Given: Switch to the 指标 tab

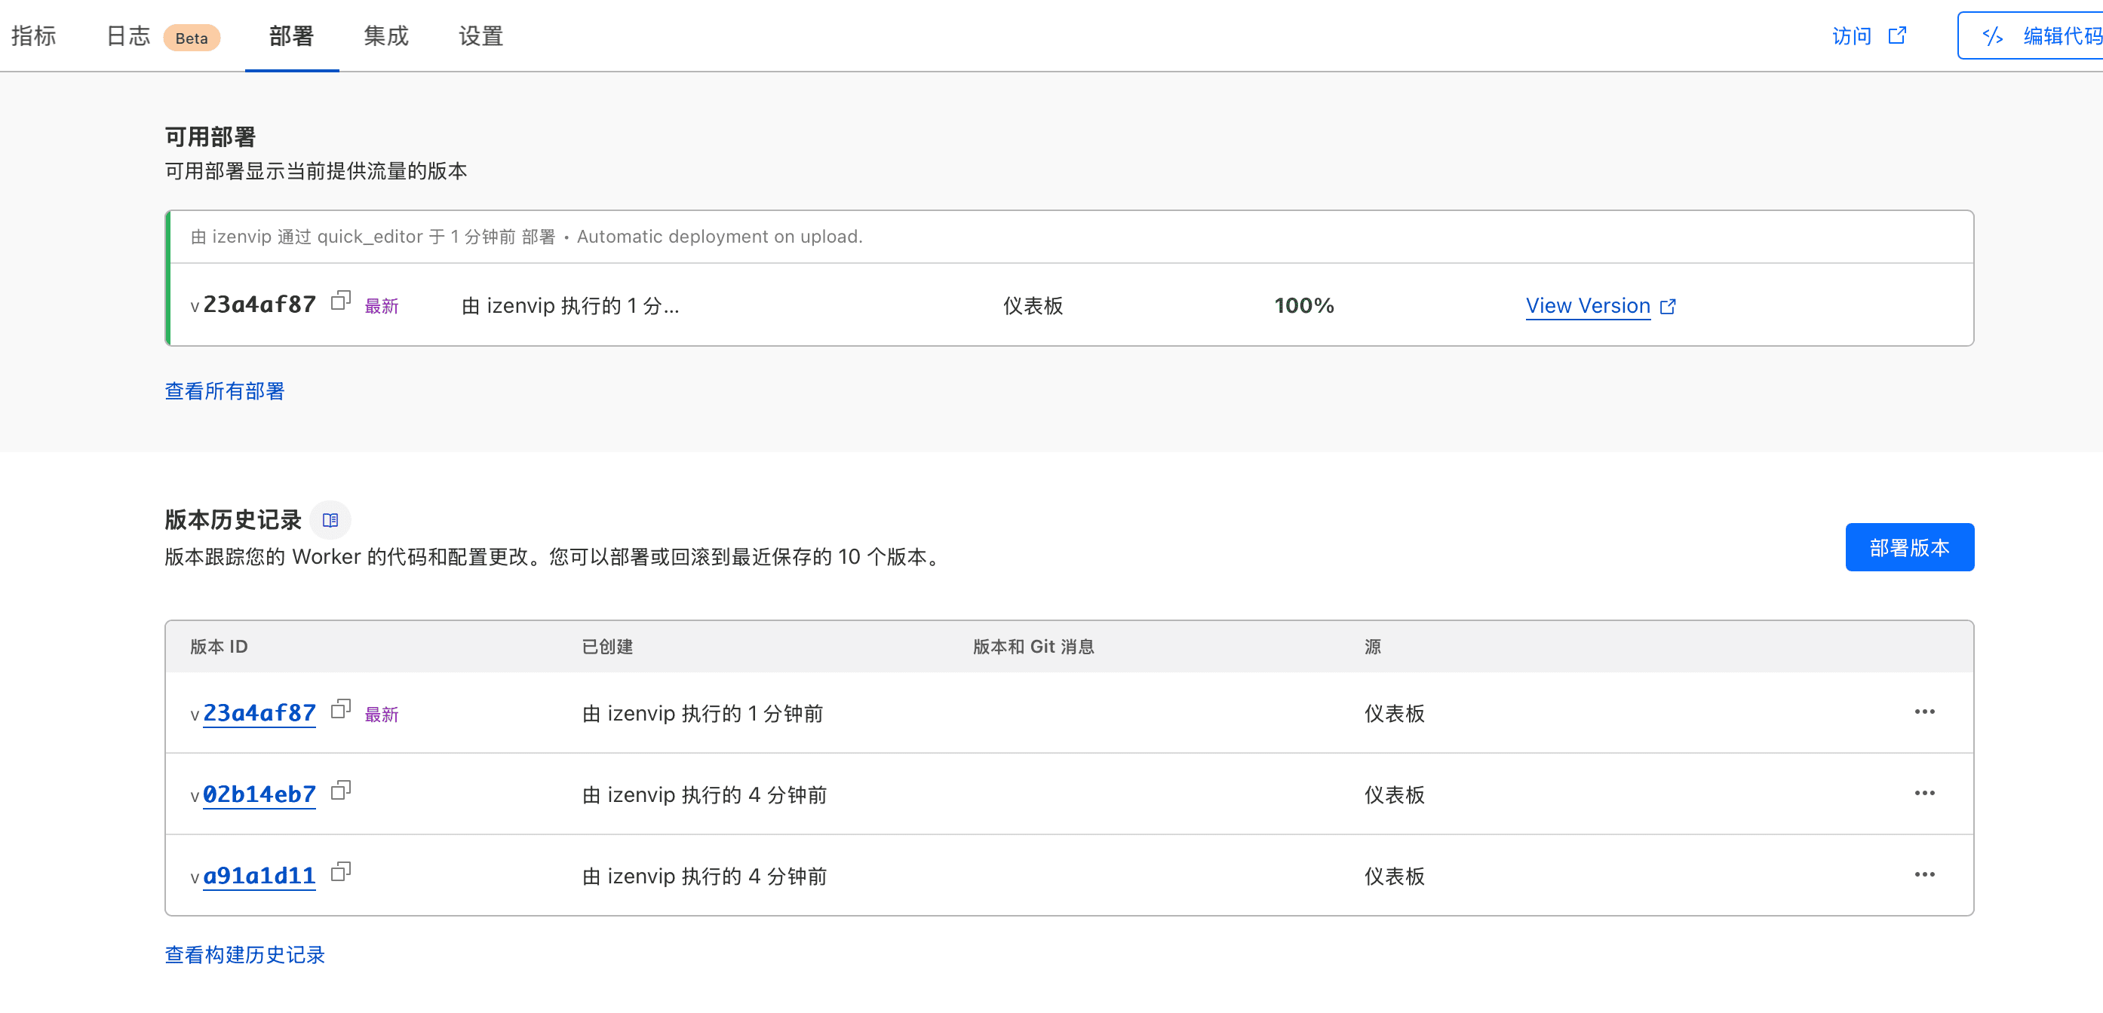Looking at the screenshot, I should pyautogui.click(x=33, y=36).
